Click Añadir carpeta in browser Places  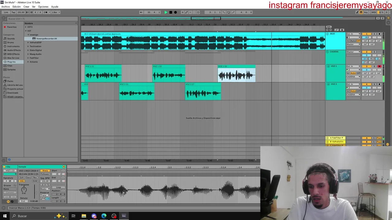pyautogui.click(x=14, y=97)
